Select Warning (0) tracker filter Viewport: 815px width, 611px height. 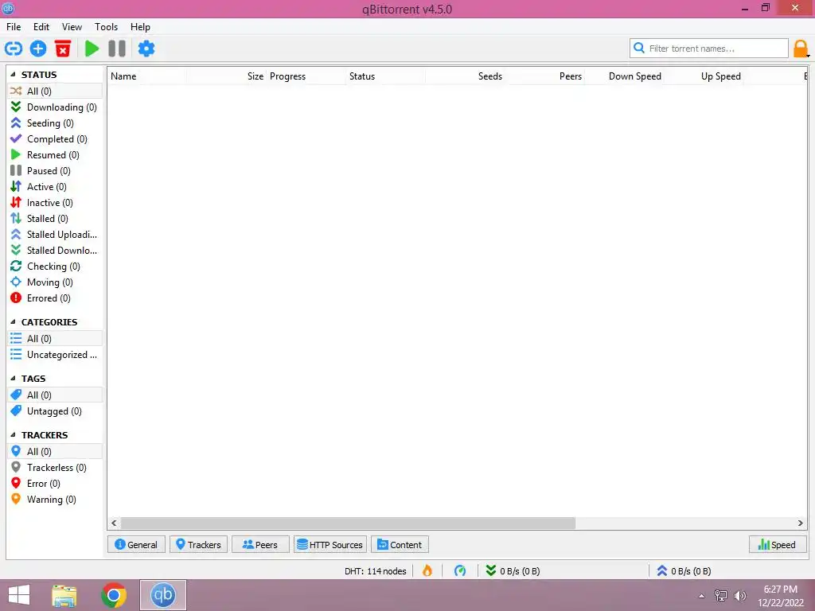click(x=55, y=500)
